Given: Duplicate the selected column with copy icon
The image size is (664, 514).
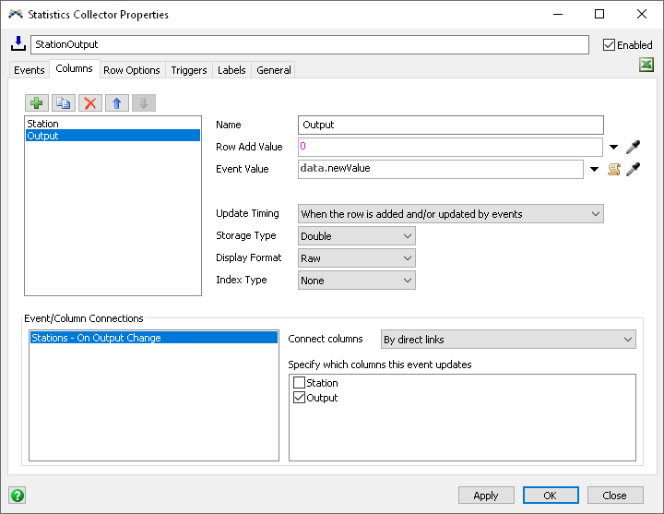Looking at the screenshot, I should tap(64, 103).
